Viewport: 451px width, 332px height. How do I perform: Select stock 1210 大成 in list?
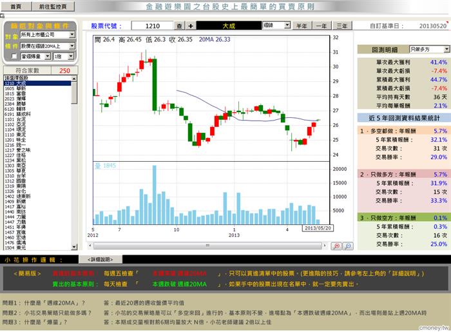[x=37, y=83]
